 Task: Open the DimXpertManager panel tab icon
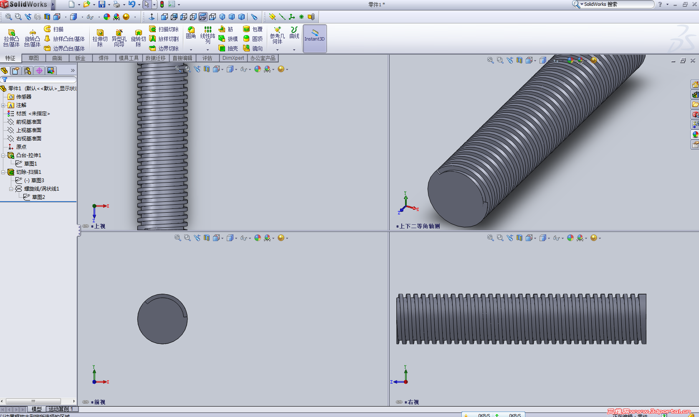pyautogui.click(x=39, y=71)
